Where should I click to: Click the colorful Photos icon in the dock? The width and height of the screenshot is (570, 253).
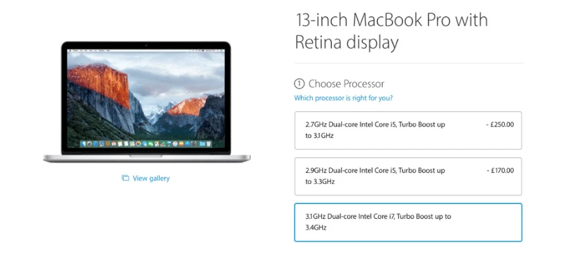(x=139, y=144)
